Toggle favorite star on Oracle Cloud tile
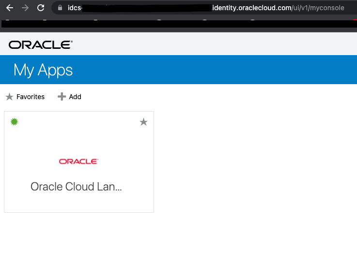 [x=143, y=122]
